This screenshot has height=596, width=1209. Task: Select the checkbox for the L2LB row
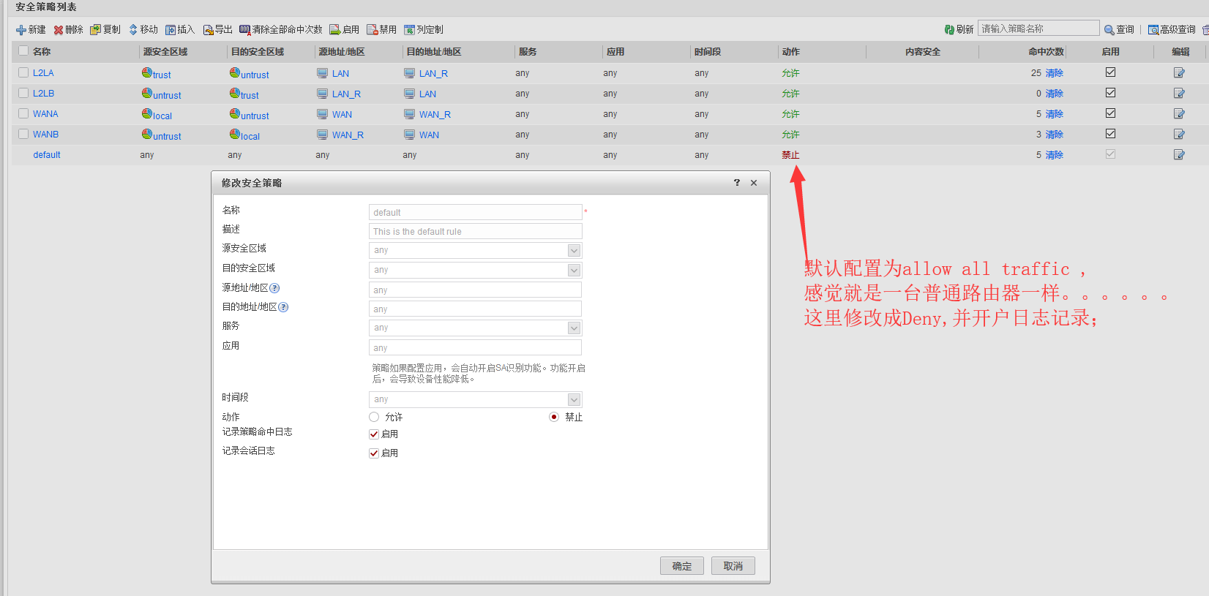pos(23,93)
